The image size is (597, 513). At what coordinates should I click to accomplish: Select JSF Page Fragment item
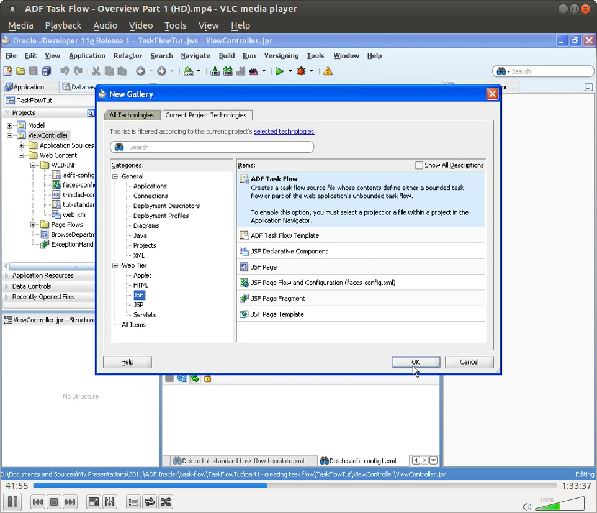[x=277, y=298]
